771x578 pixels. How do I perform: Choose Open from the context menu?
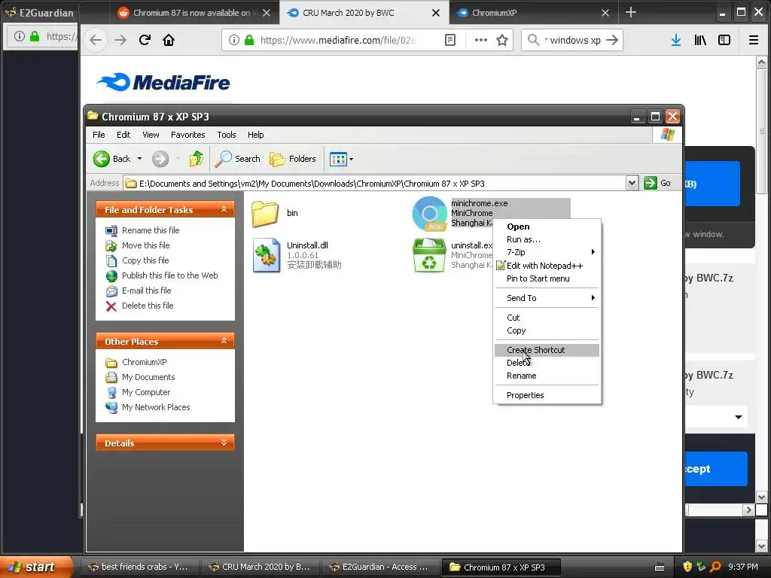547,227
